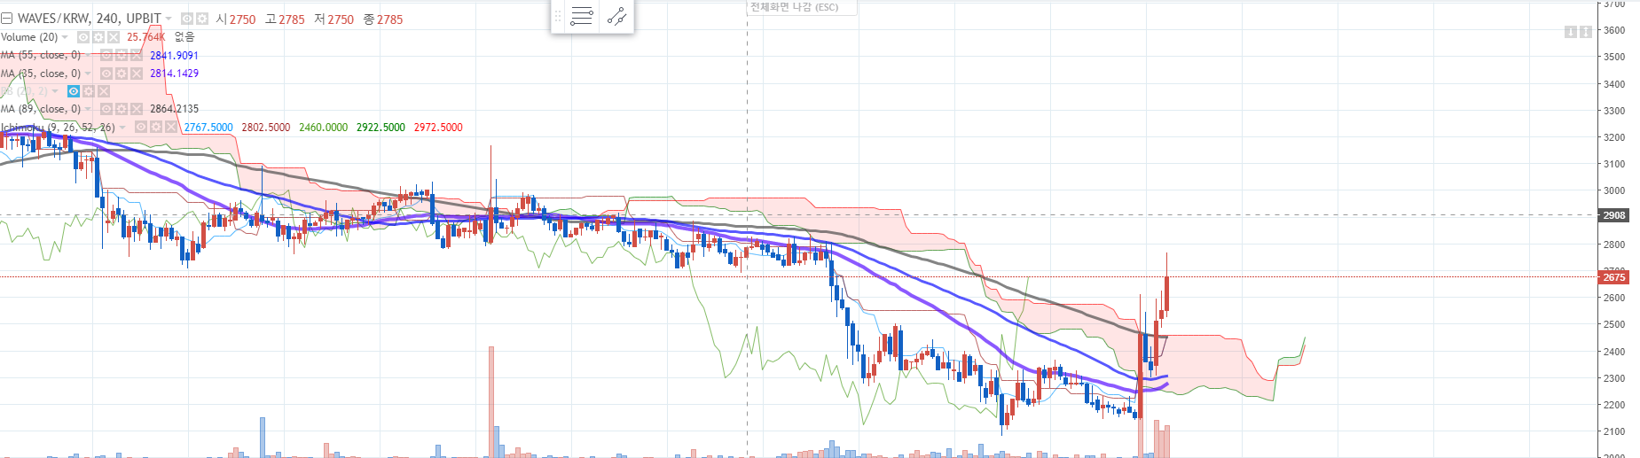The height and width of the screenshot is (458, 1640).
Task: Open settings gear for Ichimoku indicator
Action: [x=156, y=128]
